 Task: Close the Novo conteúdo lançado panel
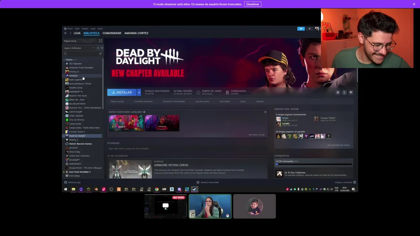click(265, 112)
